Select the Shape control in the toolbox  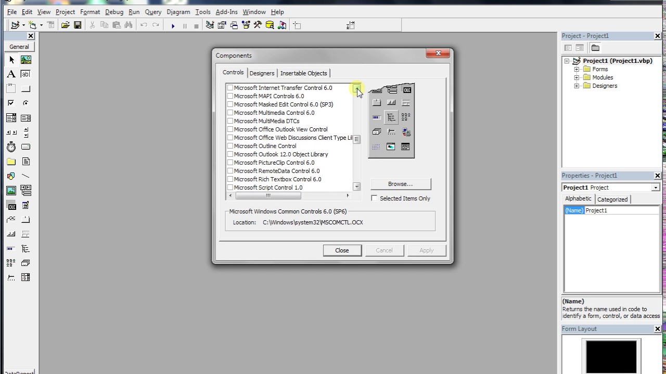[x=11, y=176]
